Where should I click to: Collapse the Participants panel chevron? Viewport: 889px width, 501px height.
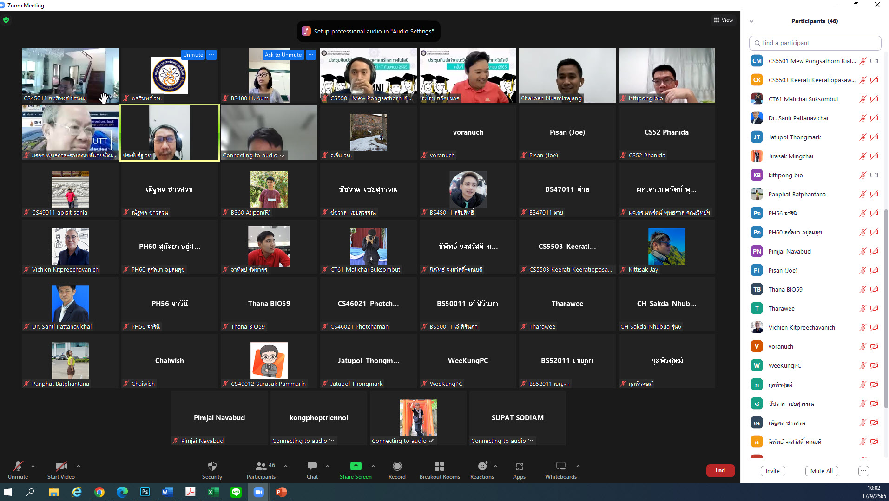tap(751, 21)
